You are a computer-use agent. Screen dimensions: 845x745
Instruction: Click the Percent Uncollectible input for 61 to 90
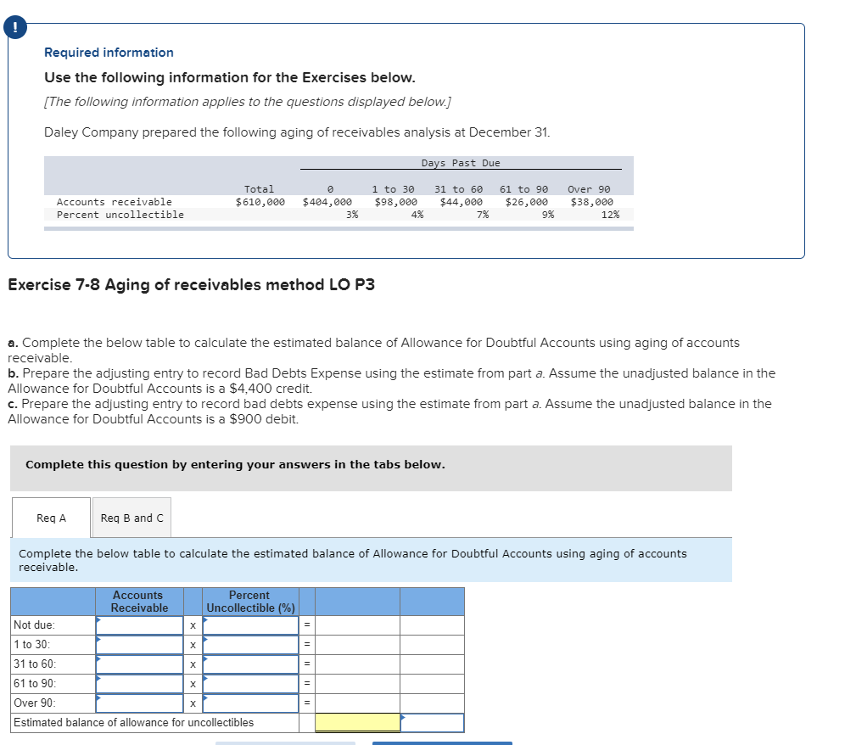249,684
